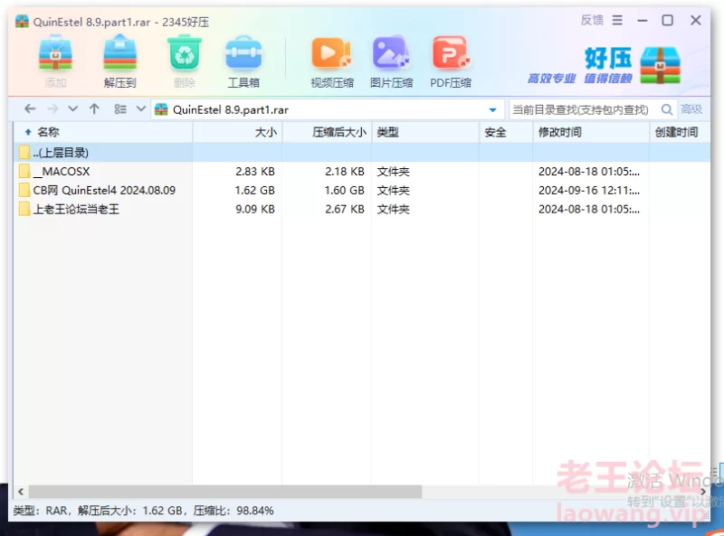Click the 1.60 GB compressed size cell

point(345,191)
